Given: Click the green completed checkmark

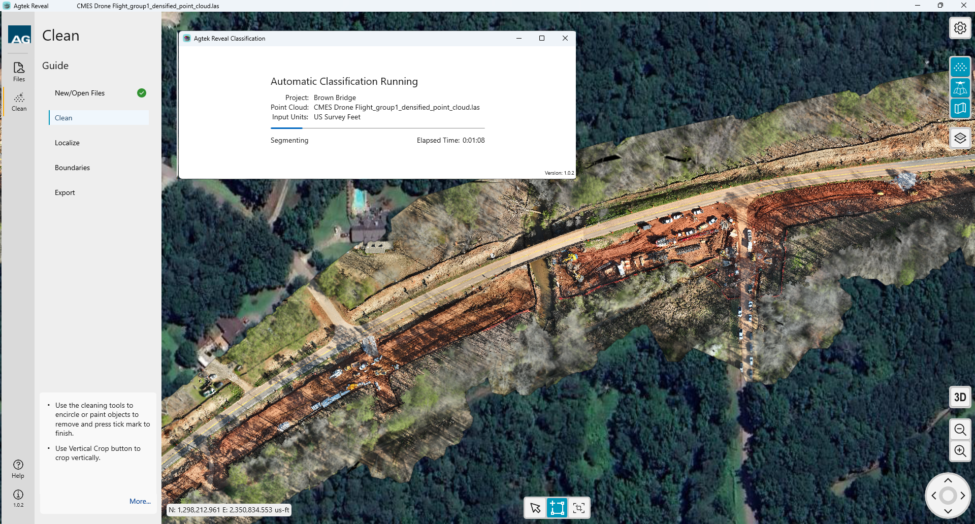Looking at the screenshot, I should pos(142,93).
